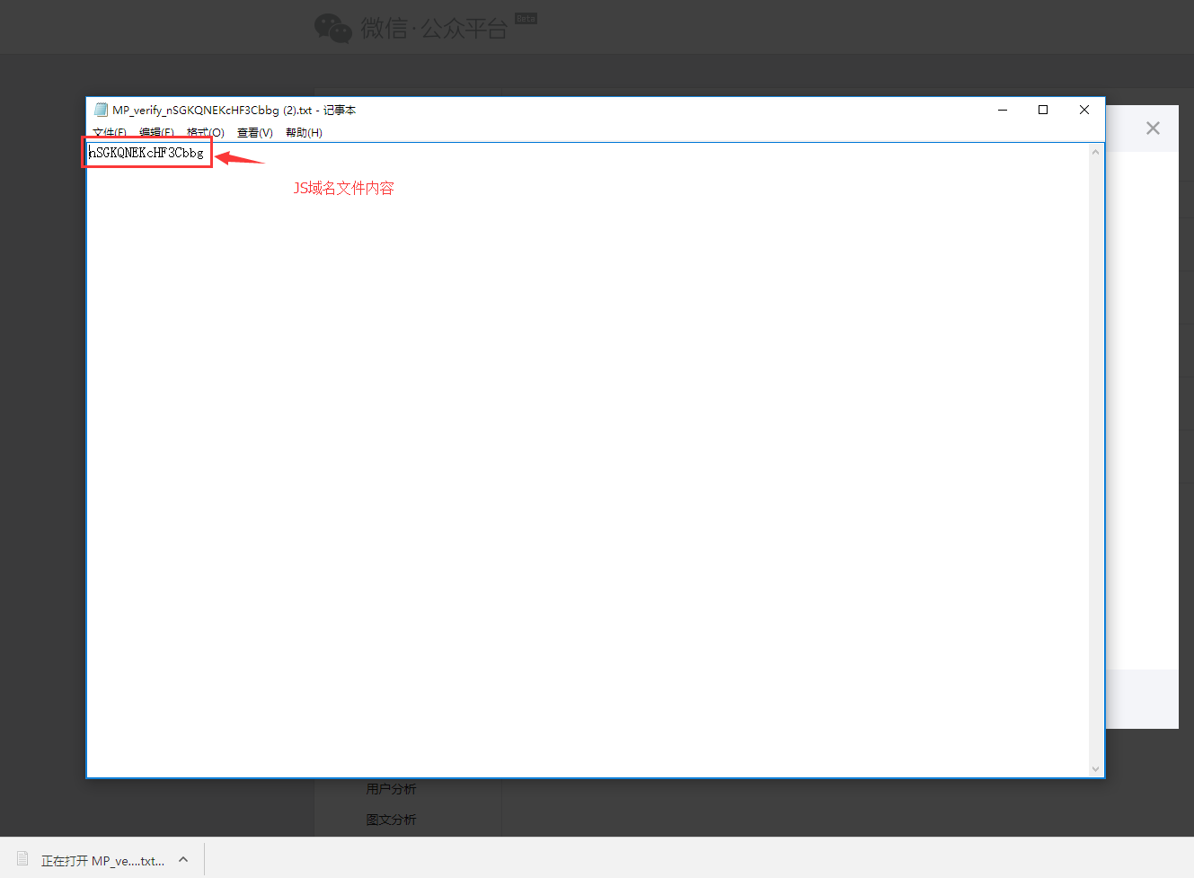This screenshot has height=878, width=1194.
Task: Open the 格式(O) menu in Notepad
Action: [206, 133]
